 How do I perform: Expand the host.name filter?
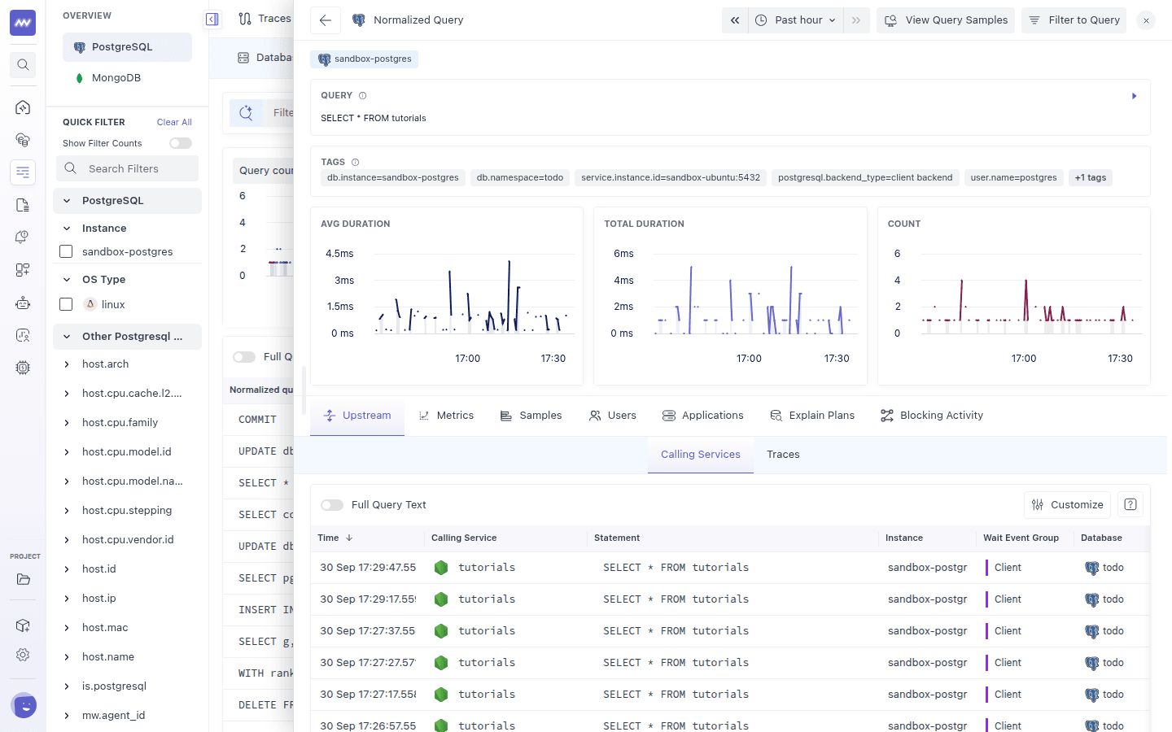(67, 657)
